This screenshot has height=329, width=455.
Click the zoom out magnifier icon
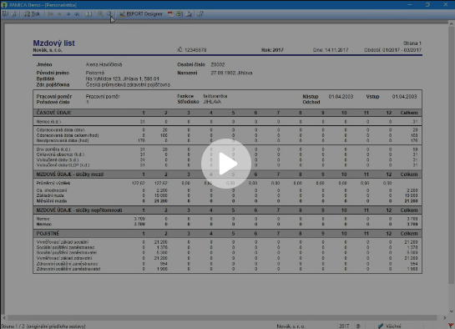pos(109,13)
